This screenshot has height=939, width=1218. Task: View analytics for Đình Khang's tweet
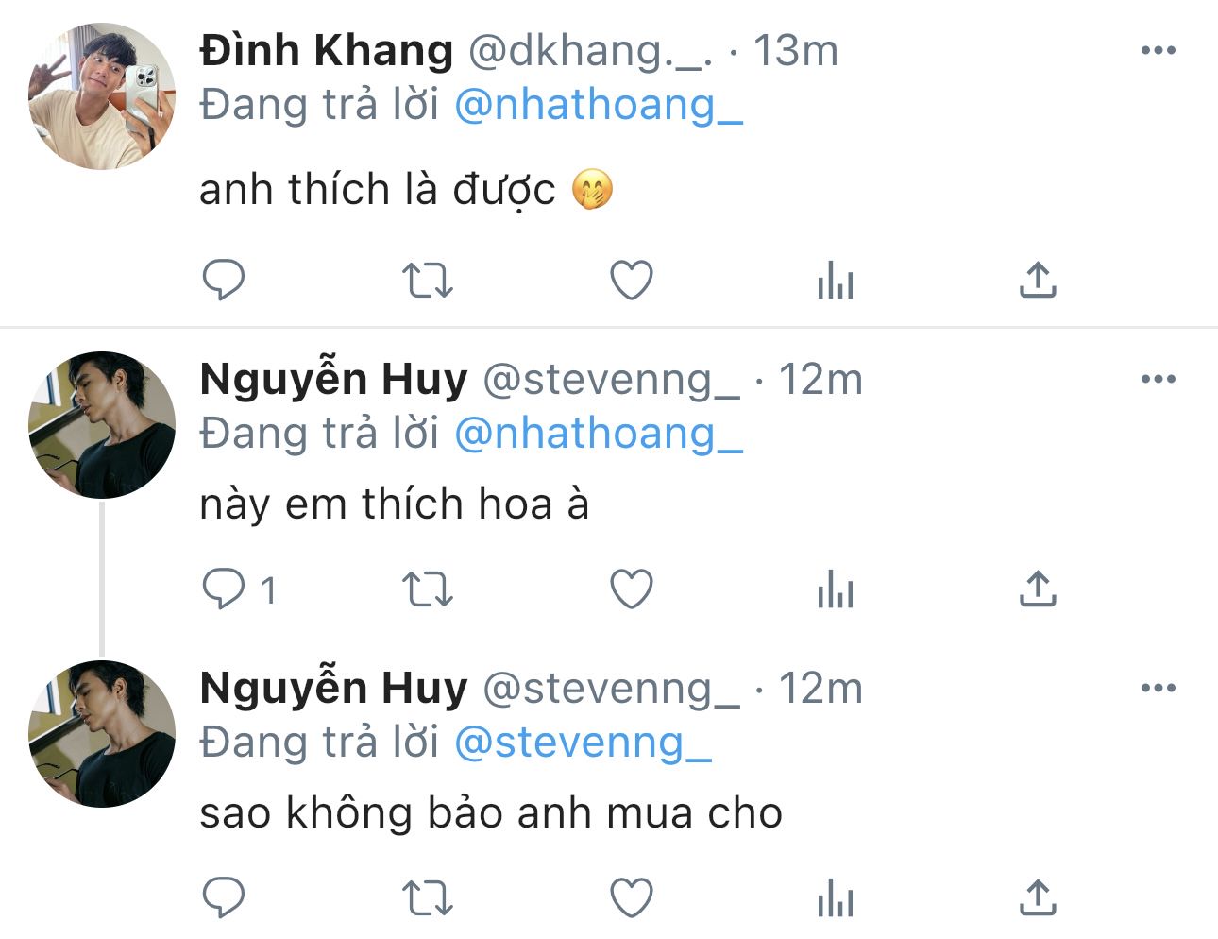pyautogui.click(x=836, y=281)
